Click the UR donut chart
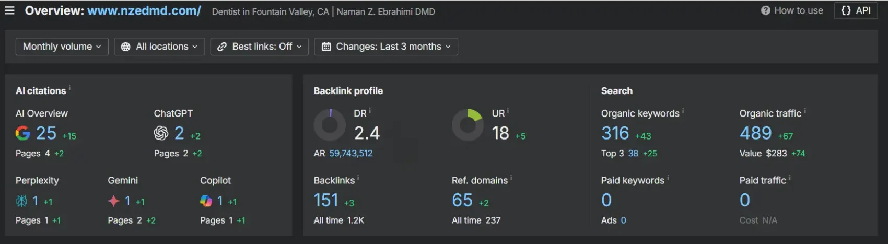 pyautogui.click(x=468, y=125)
